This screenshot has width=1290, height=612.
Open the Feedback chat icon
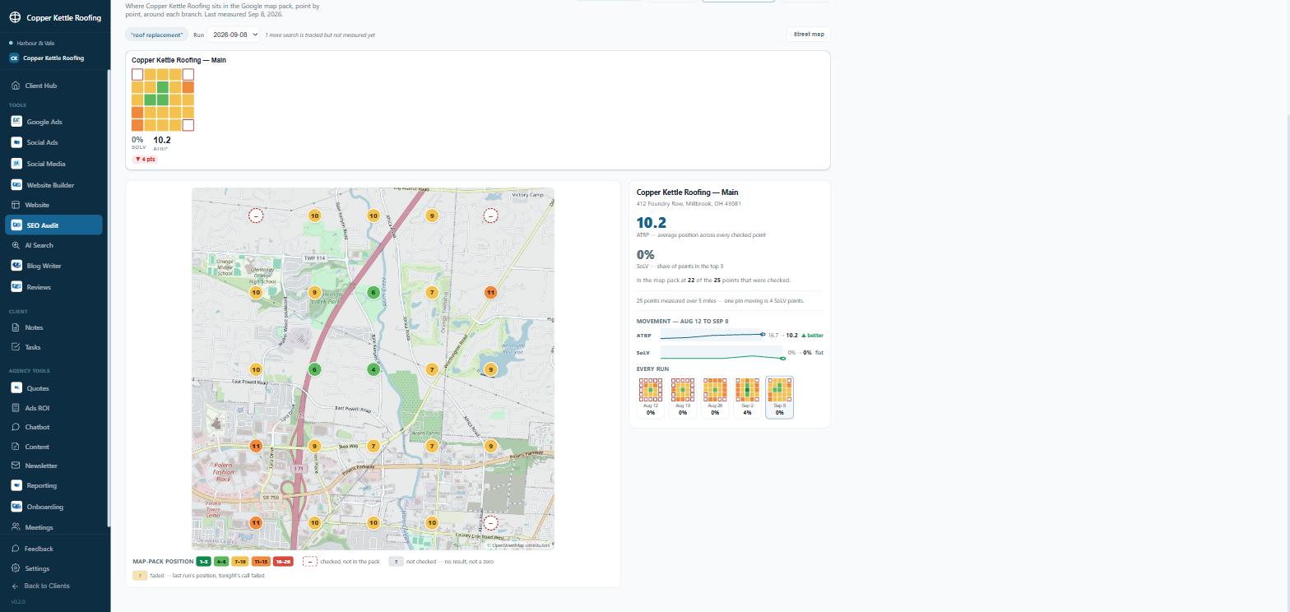16,549
